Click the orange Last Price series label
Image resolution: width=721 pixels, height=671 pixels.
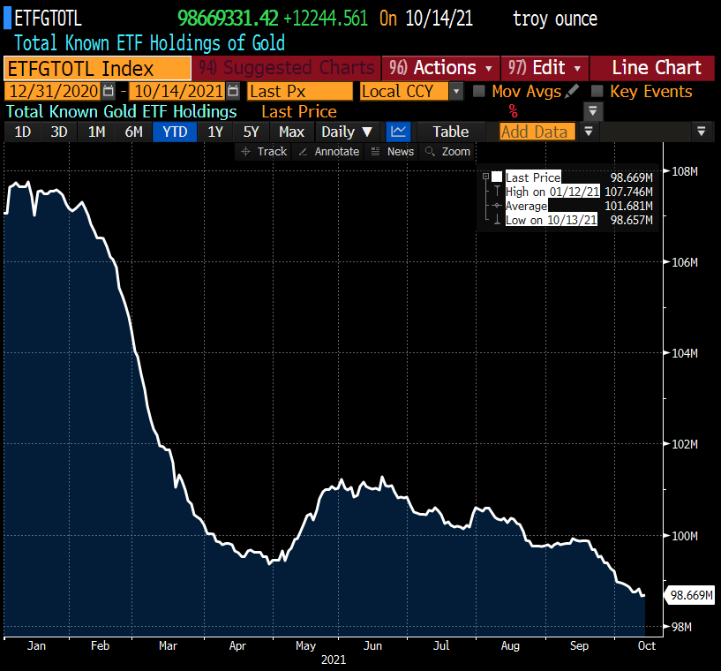click(x=299, y=112)
